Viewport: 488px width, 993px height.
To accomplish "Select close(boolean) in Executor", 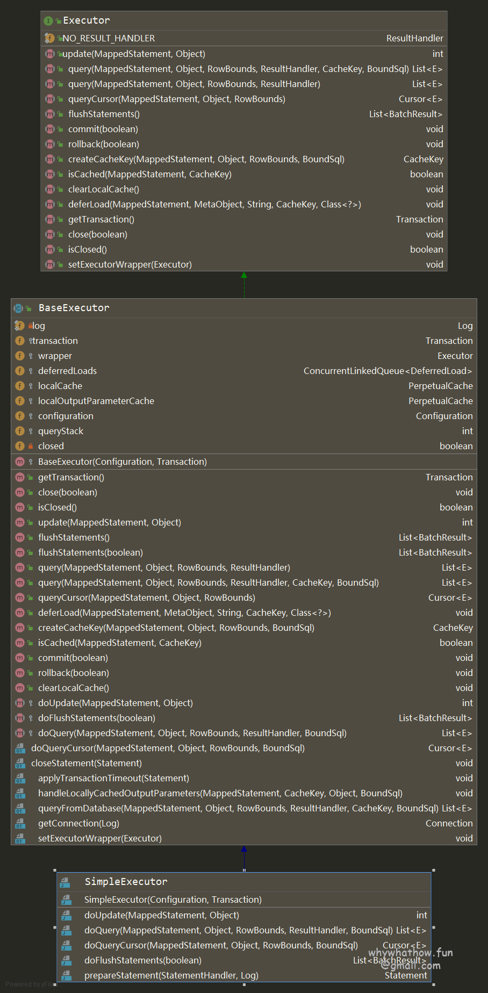I will point(98,234).
